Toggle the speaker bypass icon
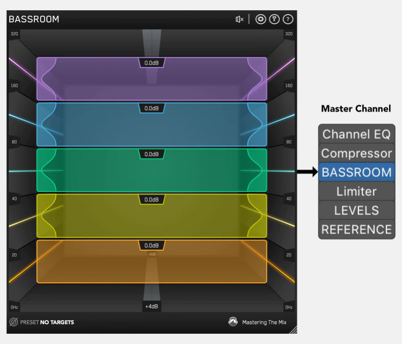This screenshot has width=402, height=344. [240, 19]
